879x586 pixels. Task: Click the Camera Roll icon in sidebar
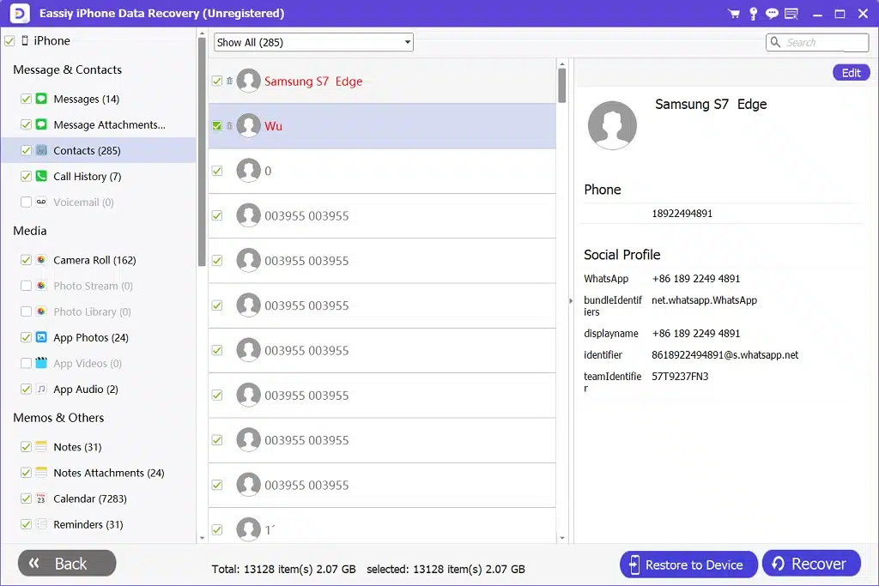41,260
